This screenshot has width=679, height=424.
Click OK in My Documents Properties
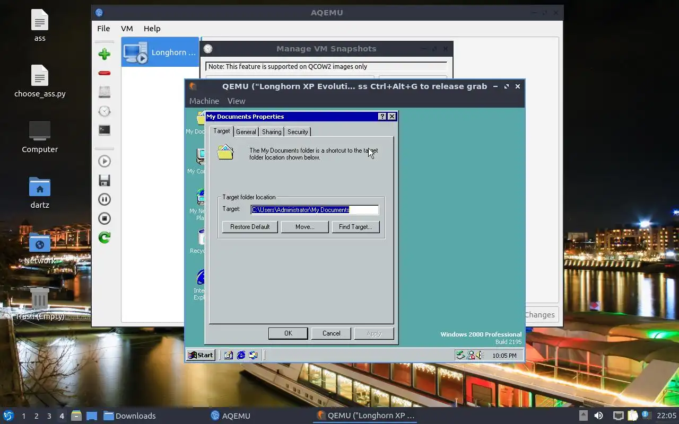pos(288,333)
